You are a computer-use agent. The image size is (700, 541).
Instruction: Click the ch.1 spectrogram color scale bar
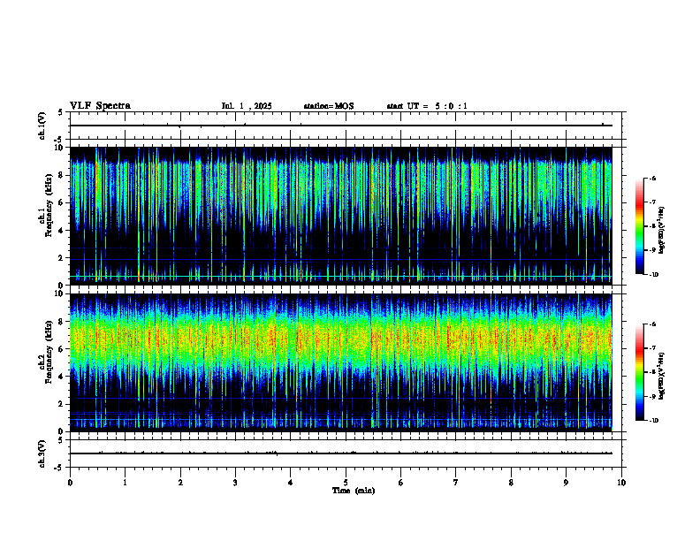[639, 226]
